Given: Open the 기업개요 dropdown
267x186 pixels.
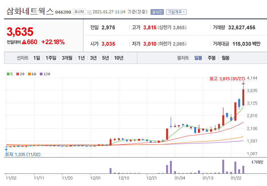Looking at the screenshot, I should pos(176,12).
